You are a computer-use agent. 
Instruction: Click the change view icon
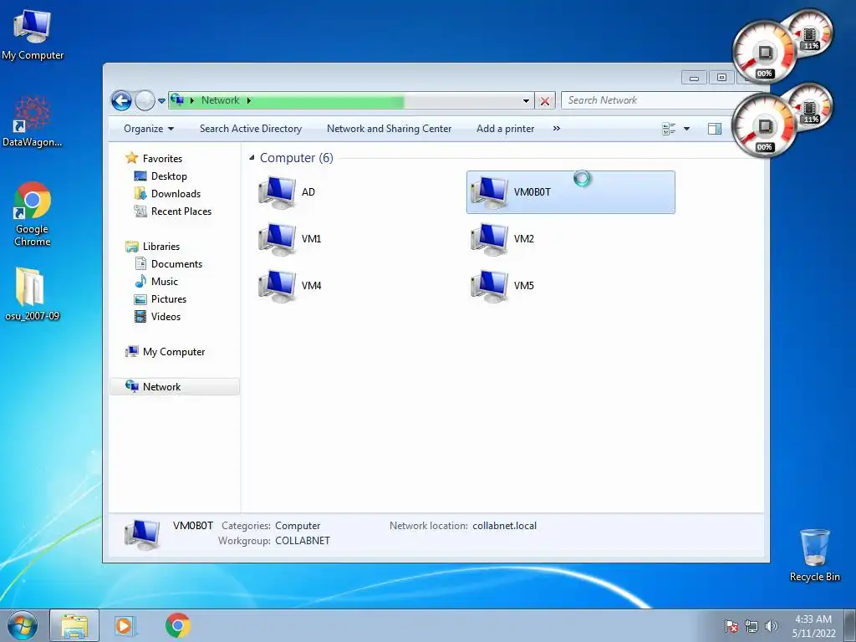pos(669,129)
